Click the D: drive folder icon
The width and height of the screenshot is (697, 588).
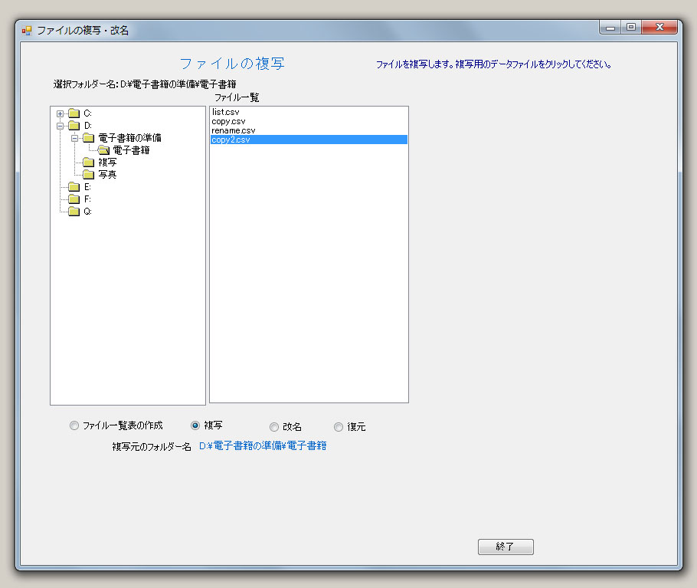pyautogui.click(x=74, y=126)
